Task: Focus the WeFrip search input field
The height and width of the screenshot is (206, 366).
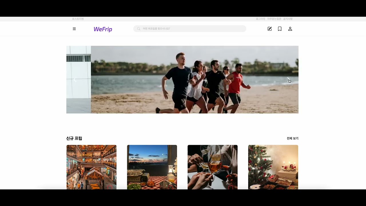Action: 192,29
